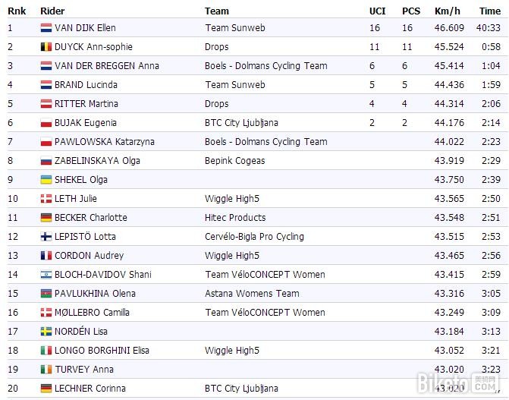Click the Italian flag beside LONGO BORGHINI Elisa
This screenshot has width=509, height=400.
click(x=46, y=351)
